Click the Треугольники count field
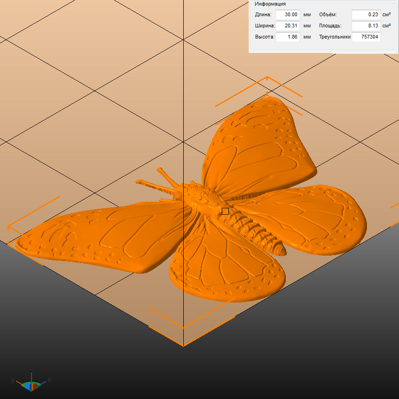The image size is (399, 399). pyautogui.click(x=366, y=37)
